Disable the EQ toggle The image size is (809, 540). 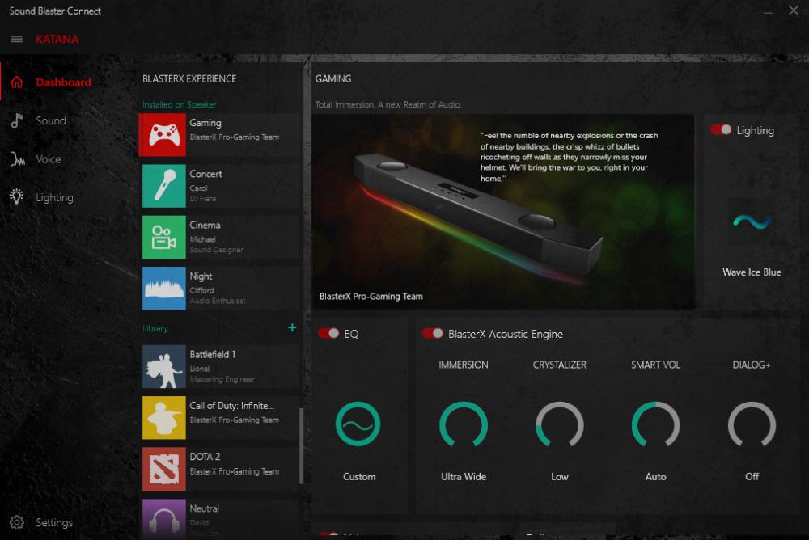[328, 333]
